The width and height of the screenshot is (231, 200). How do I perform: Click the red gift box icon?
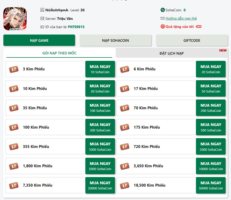(x=163, y=27)
